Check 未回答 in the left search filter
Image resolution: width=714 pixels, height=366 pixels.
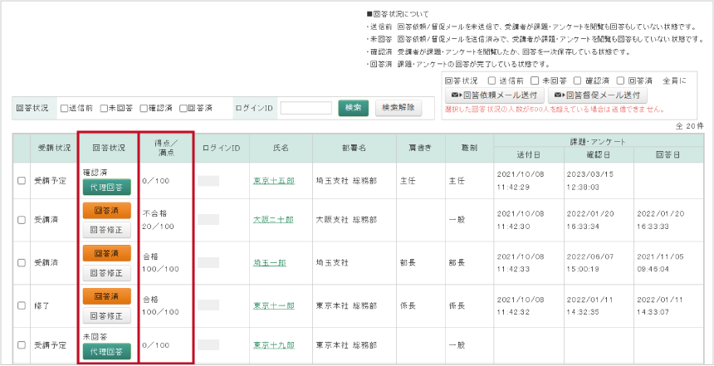(x=104, y=109)
